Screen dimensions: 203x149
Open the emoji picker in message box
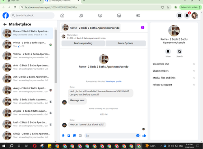point(138,136)
